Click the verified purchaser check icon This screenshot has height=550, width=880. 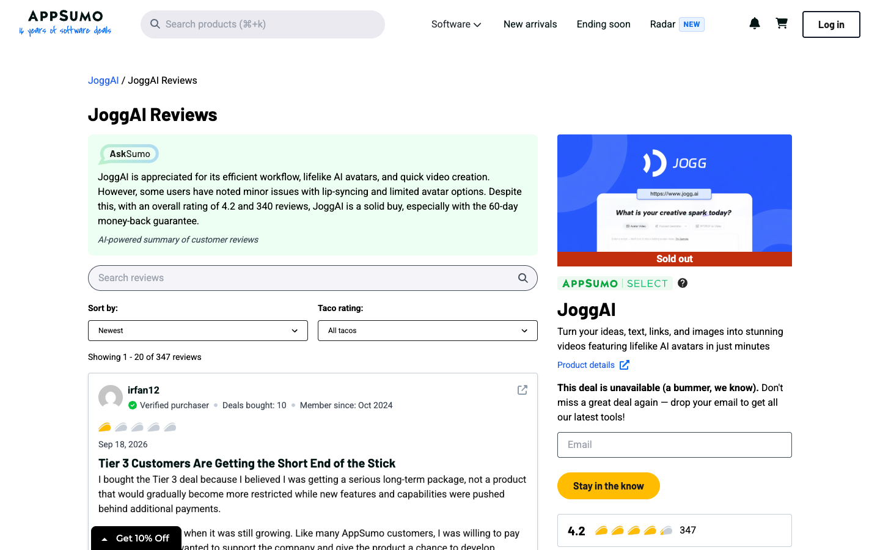pos(133,405)
